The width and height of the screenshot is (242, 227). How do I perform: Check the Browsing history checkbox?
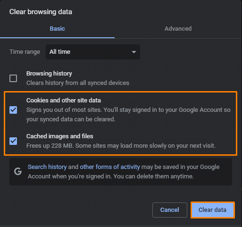pos(13,78)
